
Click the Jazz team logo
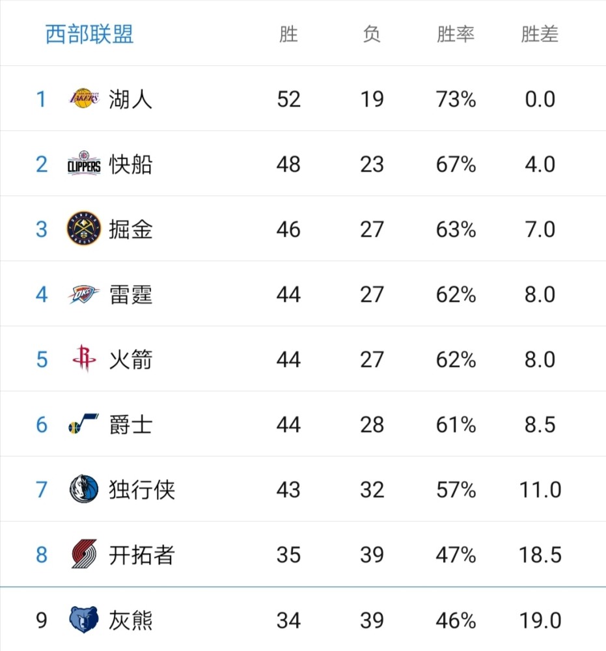point(84,424)
